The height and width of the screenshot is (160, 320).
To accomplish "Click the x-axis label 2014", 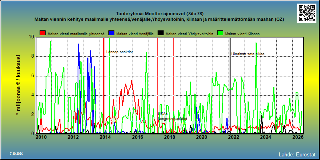I will (105, 137).
